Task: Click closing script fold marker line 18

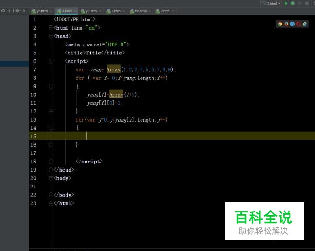Action: pos(51,162)
